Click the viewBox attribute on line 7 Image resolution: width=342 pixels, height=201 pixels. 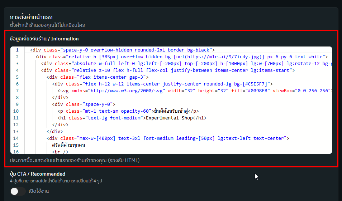point(283,90)
